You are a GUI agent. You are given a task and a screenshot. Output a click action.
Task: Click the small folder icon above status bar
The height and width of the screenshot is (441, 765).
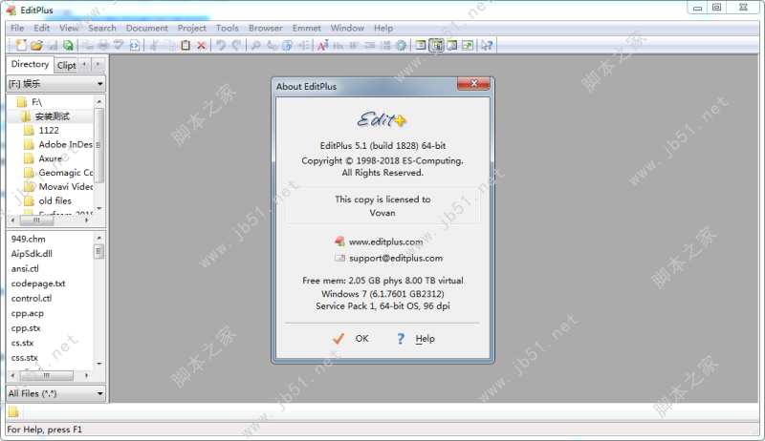(13, 412)
